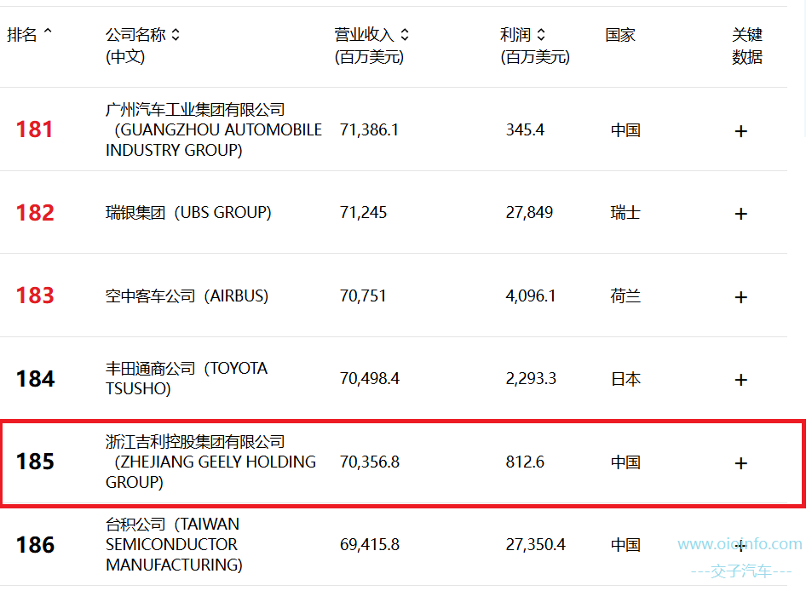Click profit value 2,293.3

pos(531,379)
